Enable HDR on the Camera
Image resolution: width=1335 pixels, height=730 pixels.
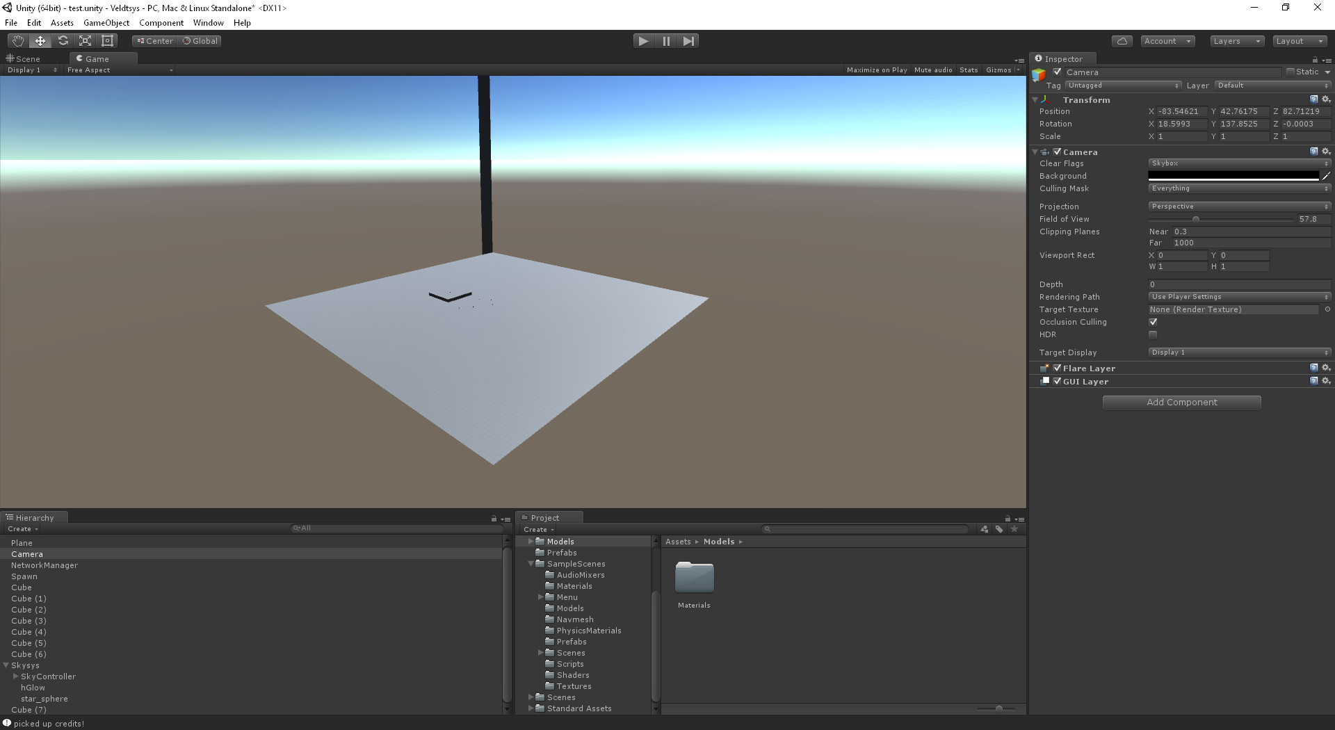[x=1153, y=334]
